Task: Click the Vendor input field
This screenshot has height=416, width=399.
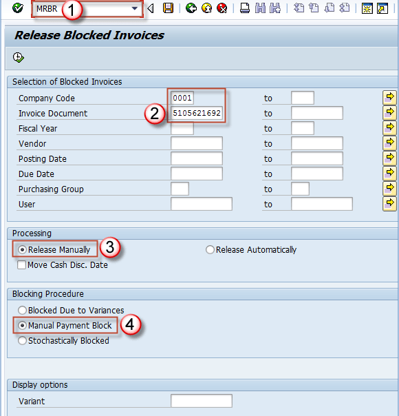Action: pos(197,143)
